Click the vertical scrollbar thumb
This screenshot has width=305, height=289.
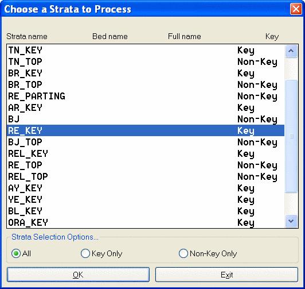click(291, 136)
